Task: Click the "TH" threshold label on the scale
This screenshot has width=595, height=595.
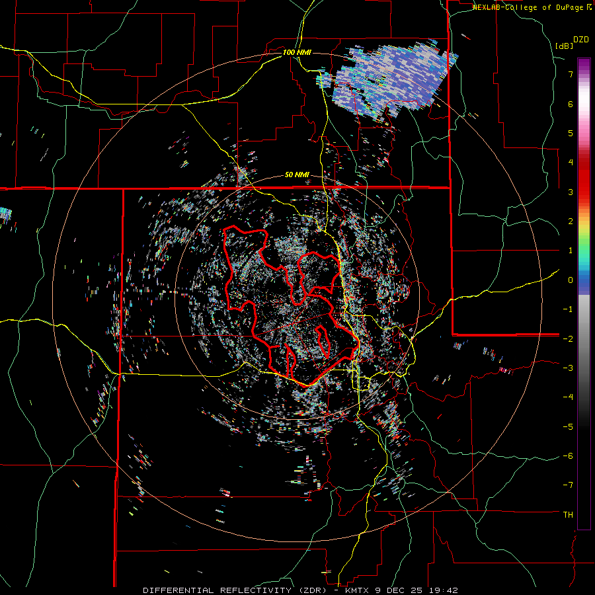Action: click(x=568, y=514)
